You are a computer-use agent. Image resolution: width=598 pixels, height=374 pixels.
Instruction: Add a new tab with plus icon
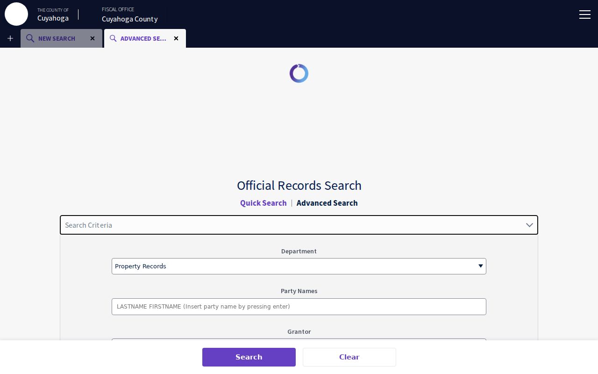10,38
